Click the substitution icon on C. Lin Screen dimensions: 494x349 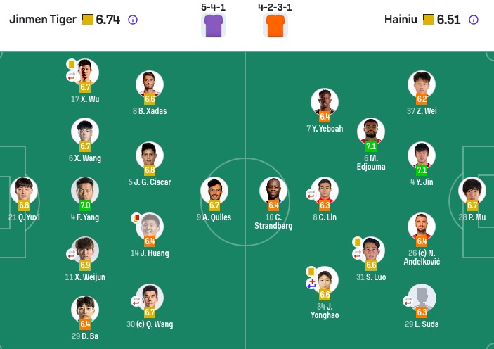311,194
